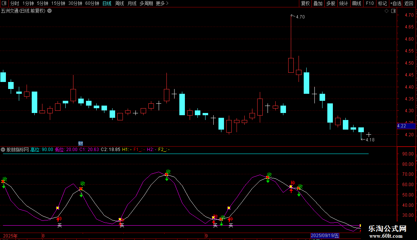This screenshot has width=417, height=240.
Task: Click the blue 财 financial marker icon
Action: tap(80, 143)
